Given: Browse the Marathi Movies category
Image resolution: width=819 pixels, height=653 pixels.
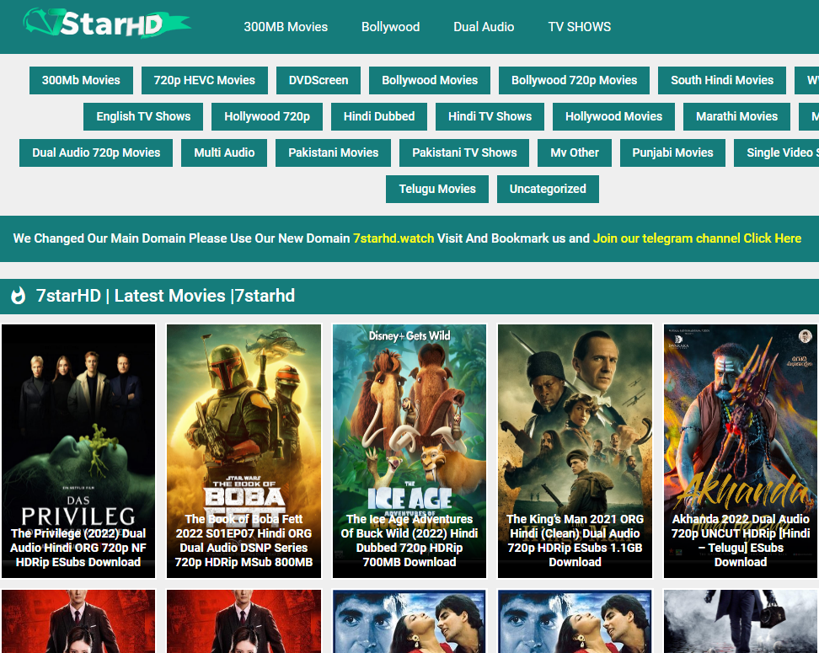Looking at the screenshot, I should click(x=736, y=116).
